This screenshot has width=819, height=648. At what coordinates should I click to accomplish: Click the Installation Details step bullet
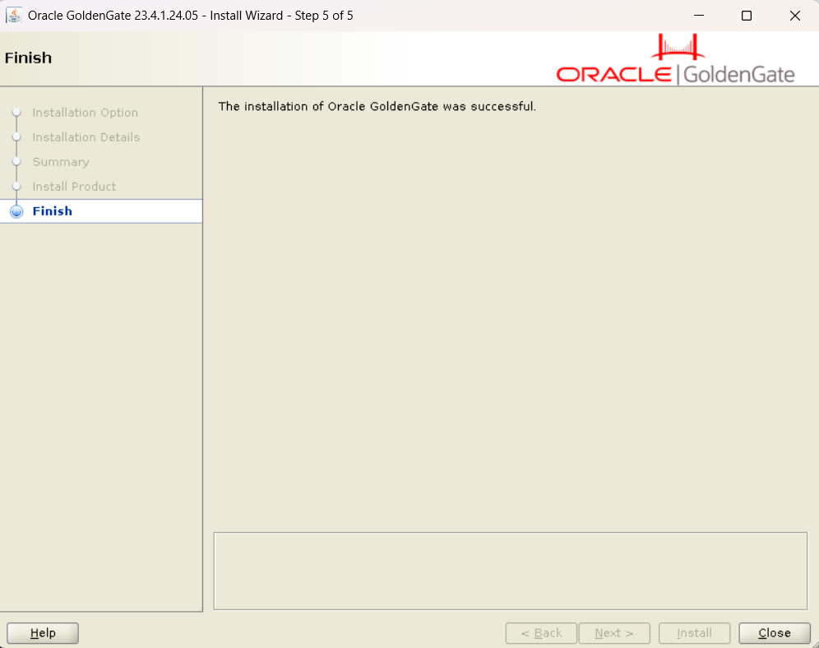(16, 137)
